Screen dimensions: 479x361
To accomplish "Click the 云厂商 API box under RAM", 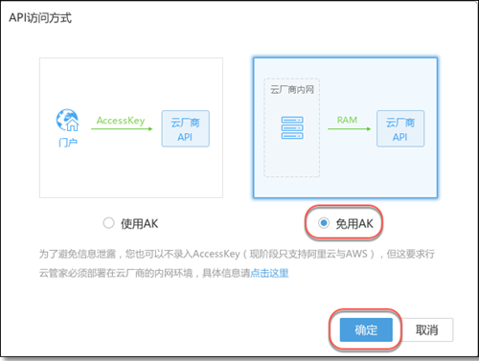I will (400, 128).
